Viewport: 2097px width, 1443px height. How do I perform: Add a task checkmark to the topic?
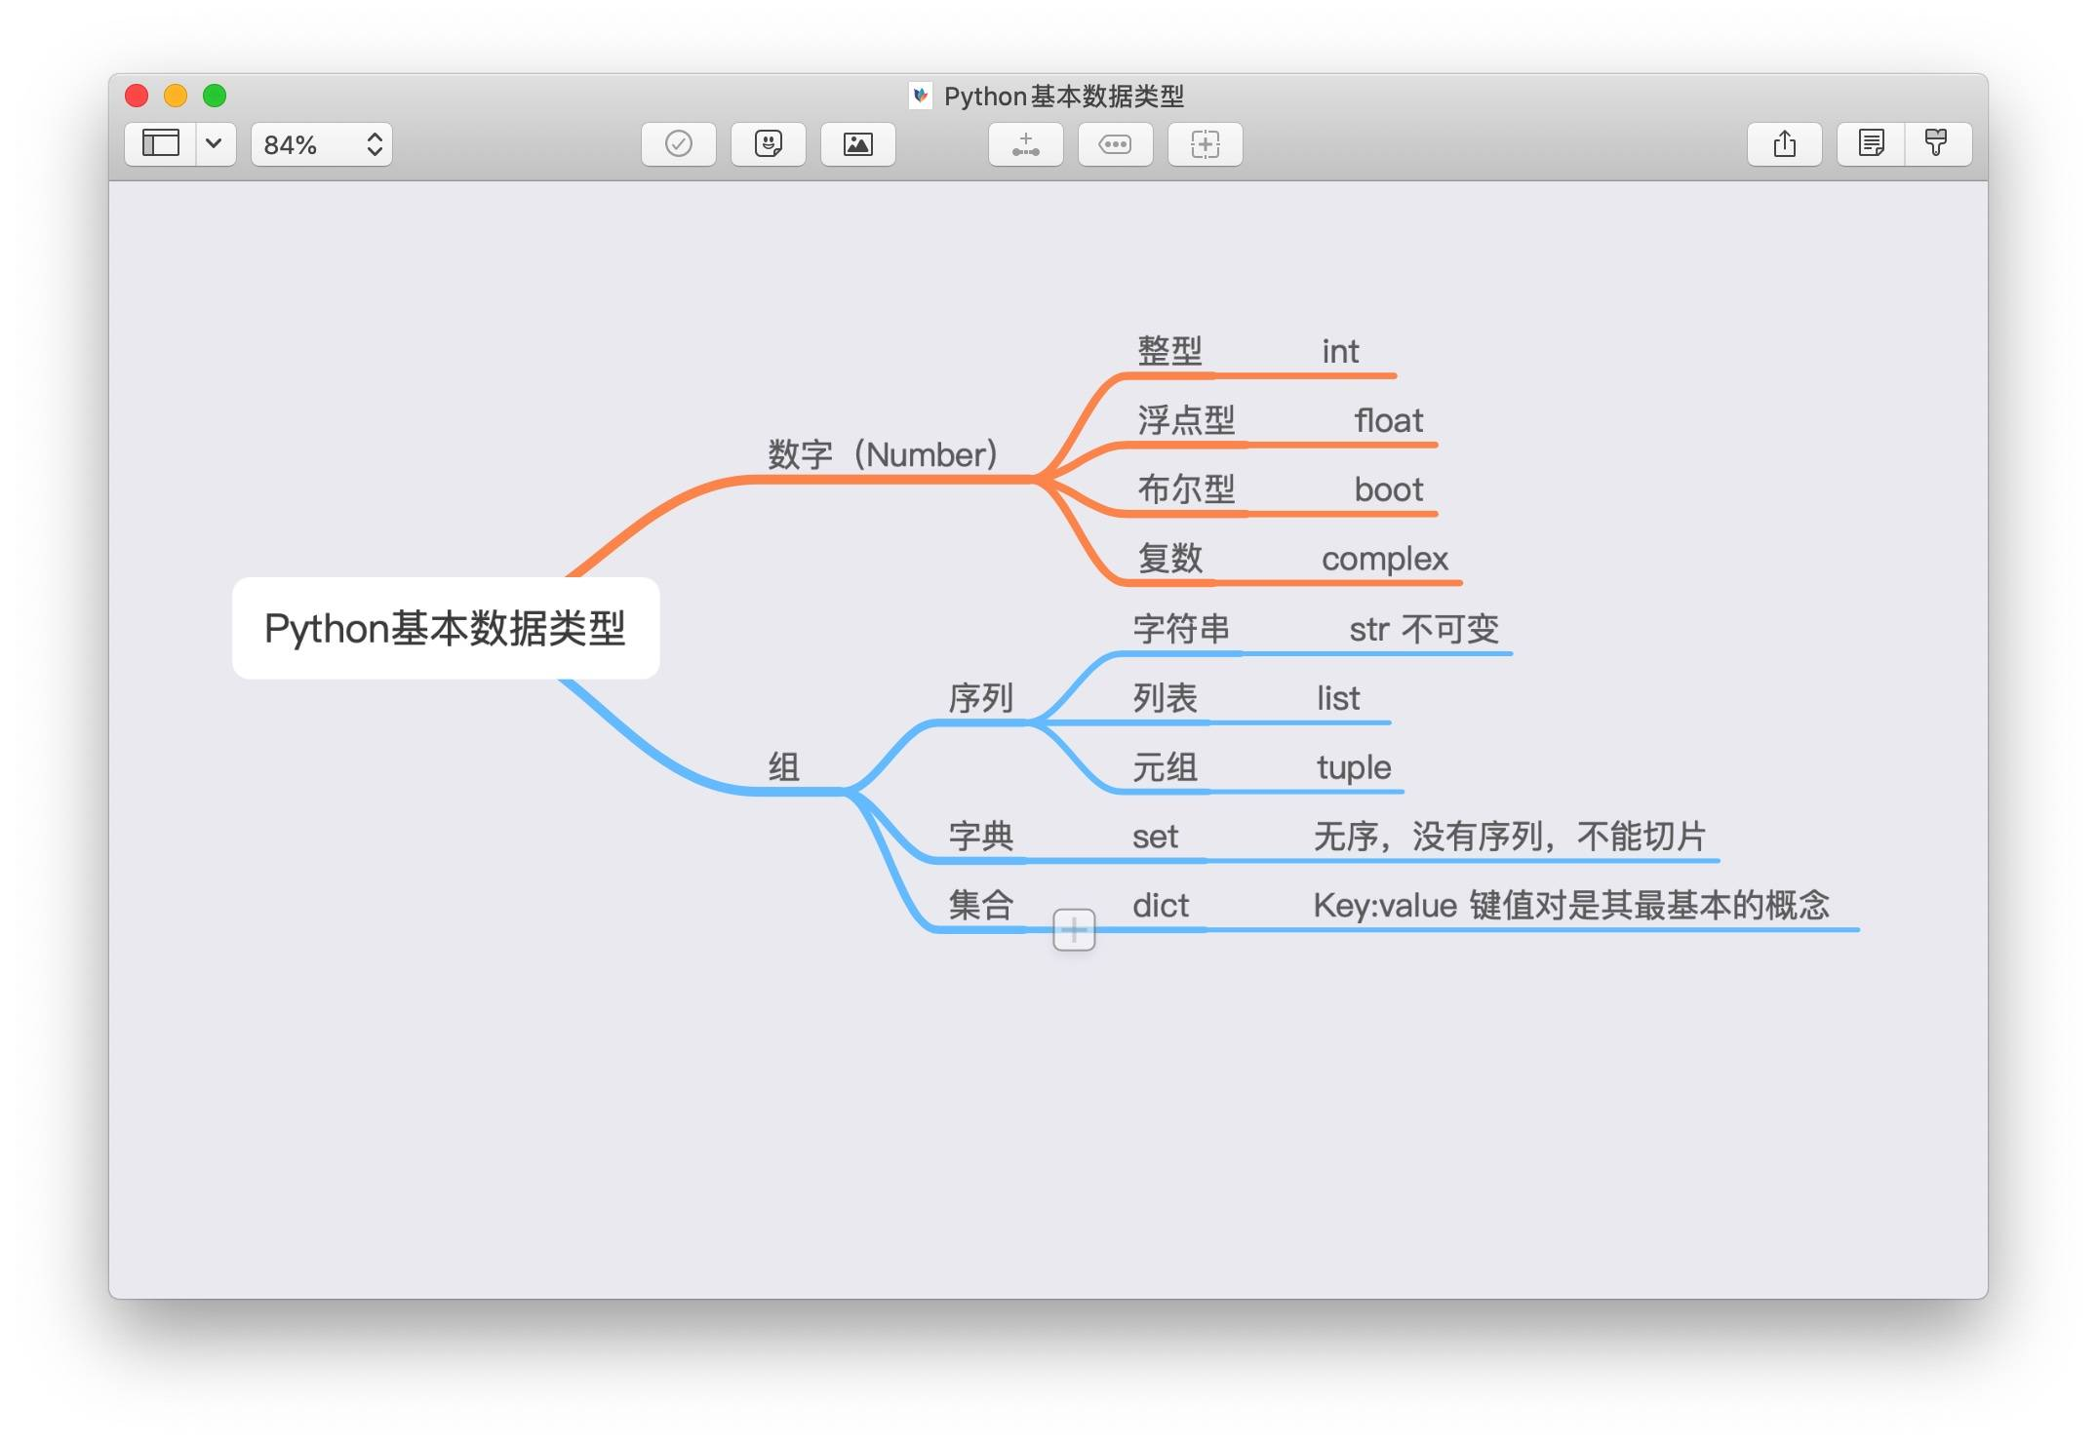click(x=679, y=144)
